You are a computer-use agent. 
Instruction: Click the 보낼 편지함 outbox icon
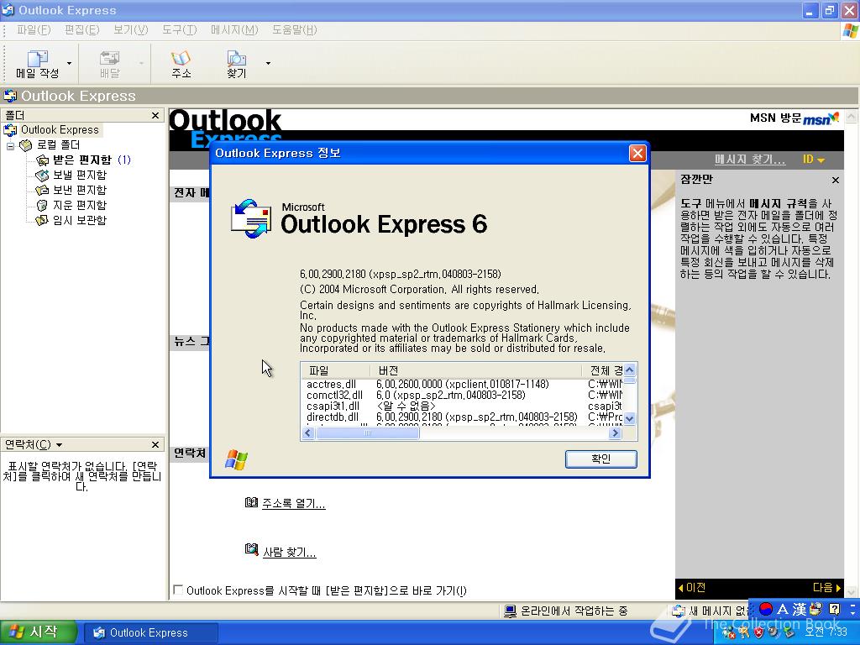click(x=42, y=176)
